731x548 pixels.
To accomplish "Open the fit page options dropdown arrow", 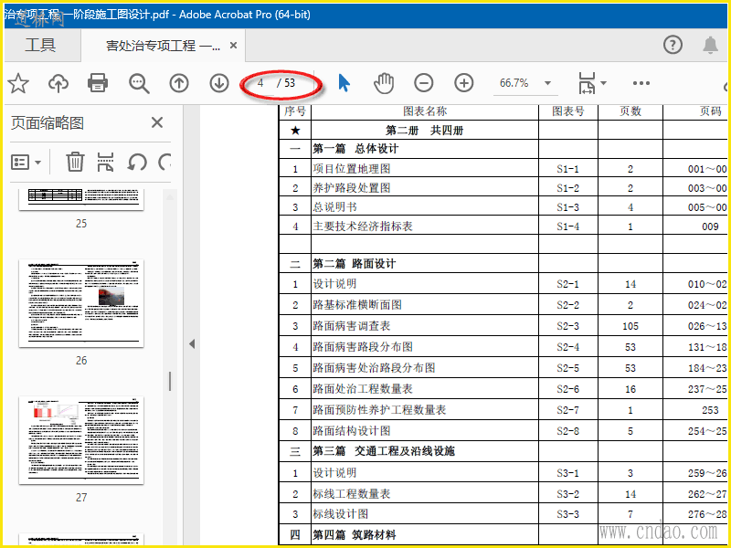I will click(604, 83).
